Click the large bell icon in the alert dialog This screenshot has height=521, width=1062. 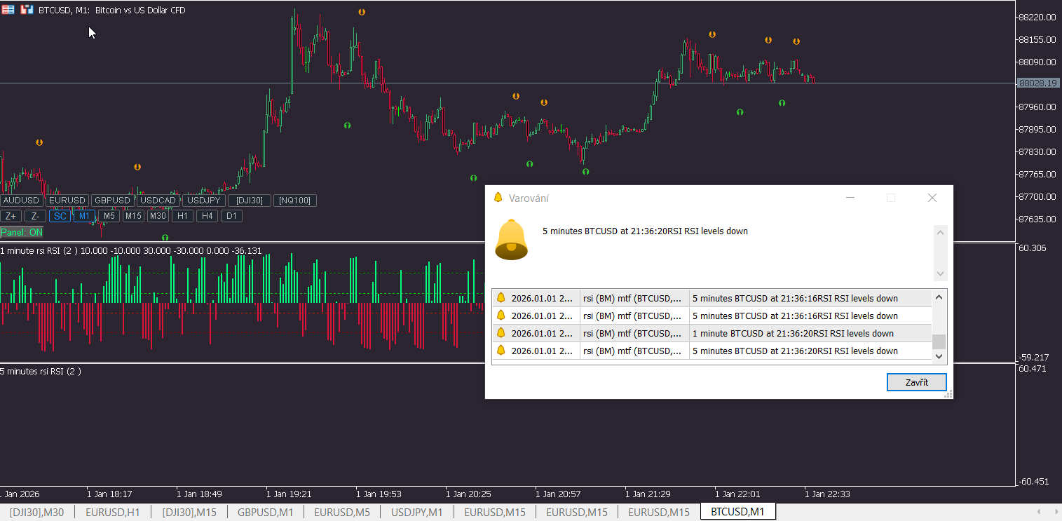(511, 239)
